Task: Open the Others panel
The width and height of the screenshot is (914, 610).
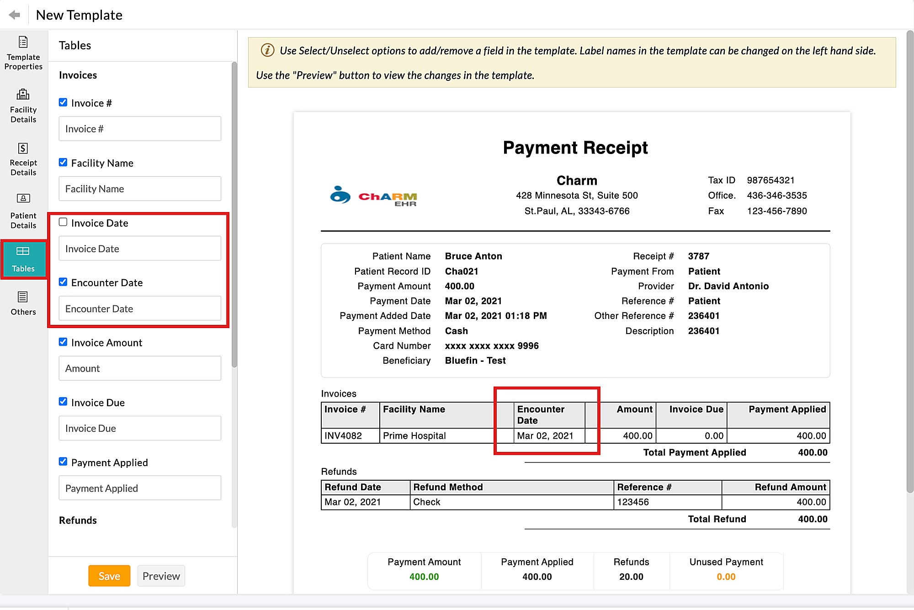Action: 23,302
